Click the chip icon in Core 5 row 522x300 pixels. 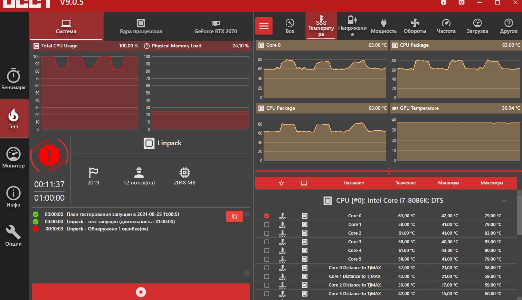click(x=305, y=259)
